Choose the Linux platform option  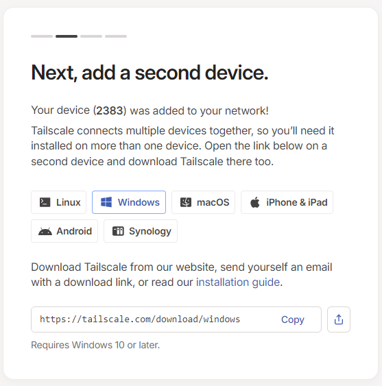tap(58, 202)
